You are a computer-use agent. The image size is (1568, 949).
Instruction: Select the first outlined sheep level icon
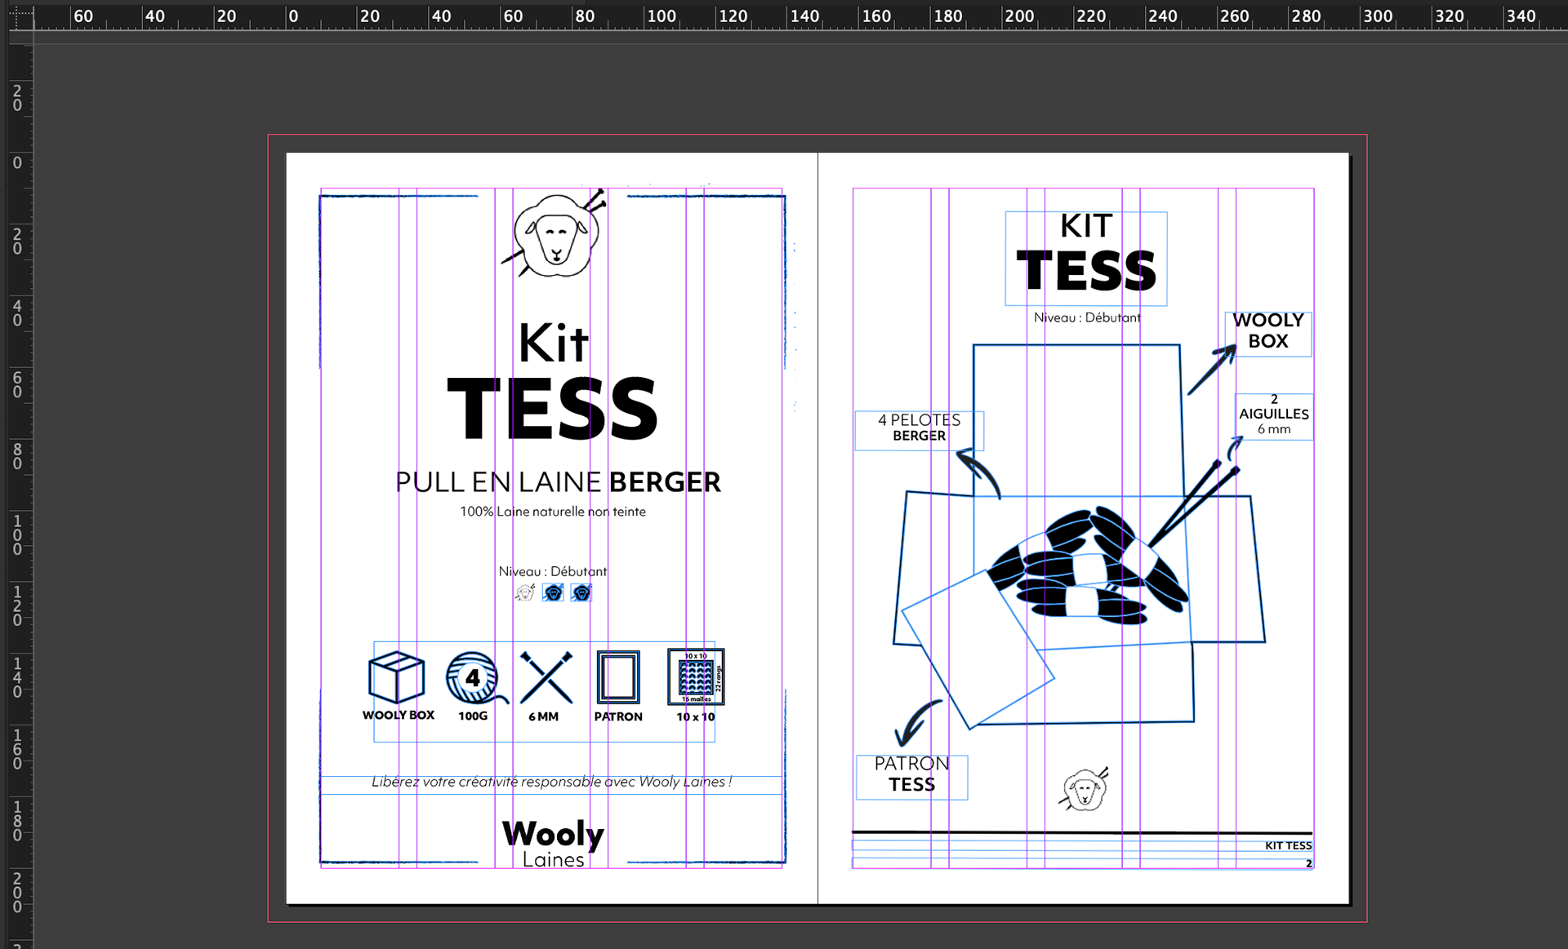[525, 592]
